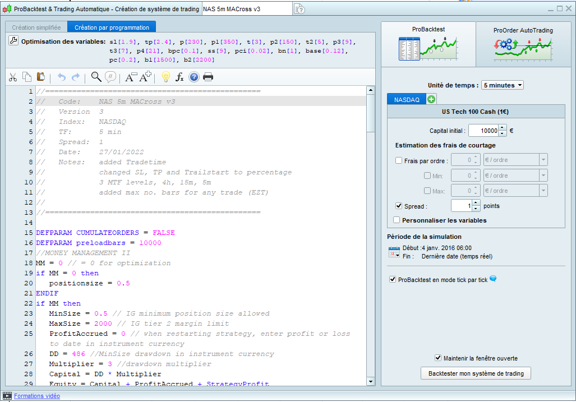Click the wrench variable optimization icon
This screenshot has width=576, height=402.
(14, 41)
